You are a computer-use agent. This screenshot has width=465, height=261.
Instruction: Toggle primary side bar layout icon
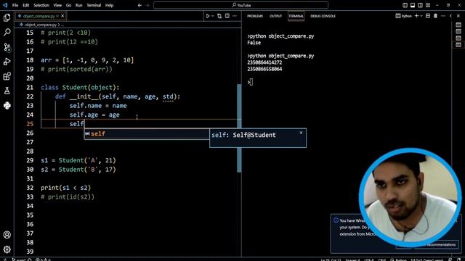[x=405, y=5]
